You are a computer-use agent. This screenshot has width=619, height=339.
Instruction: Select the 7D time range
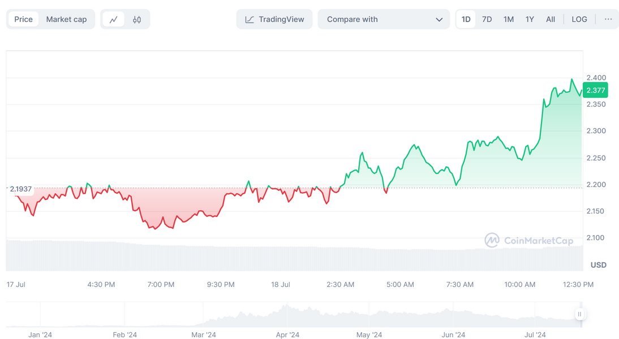click(487, 19)
